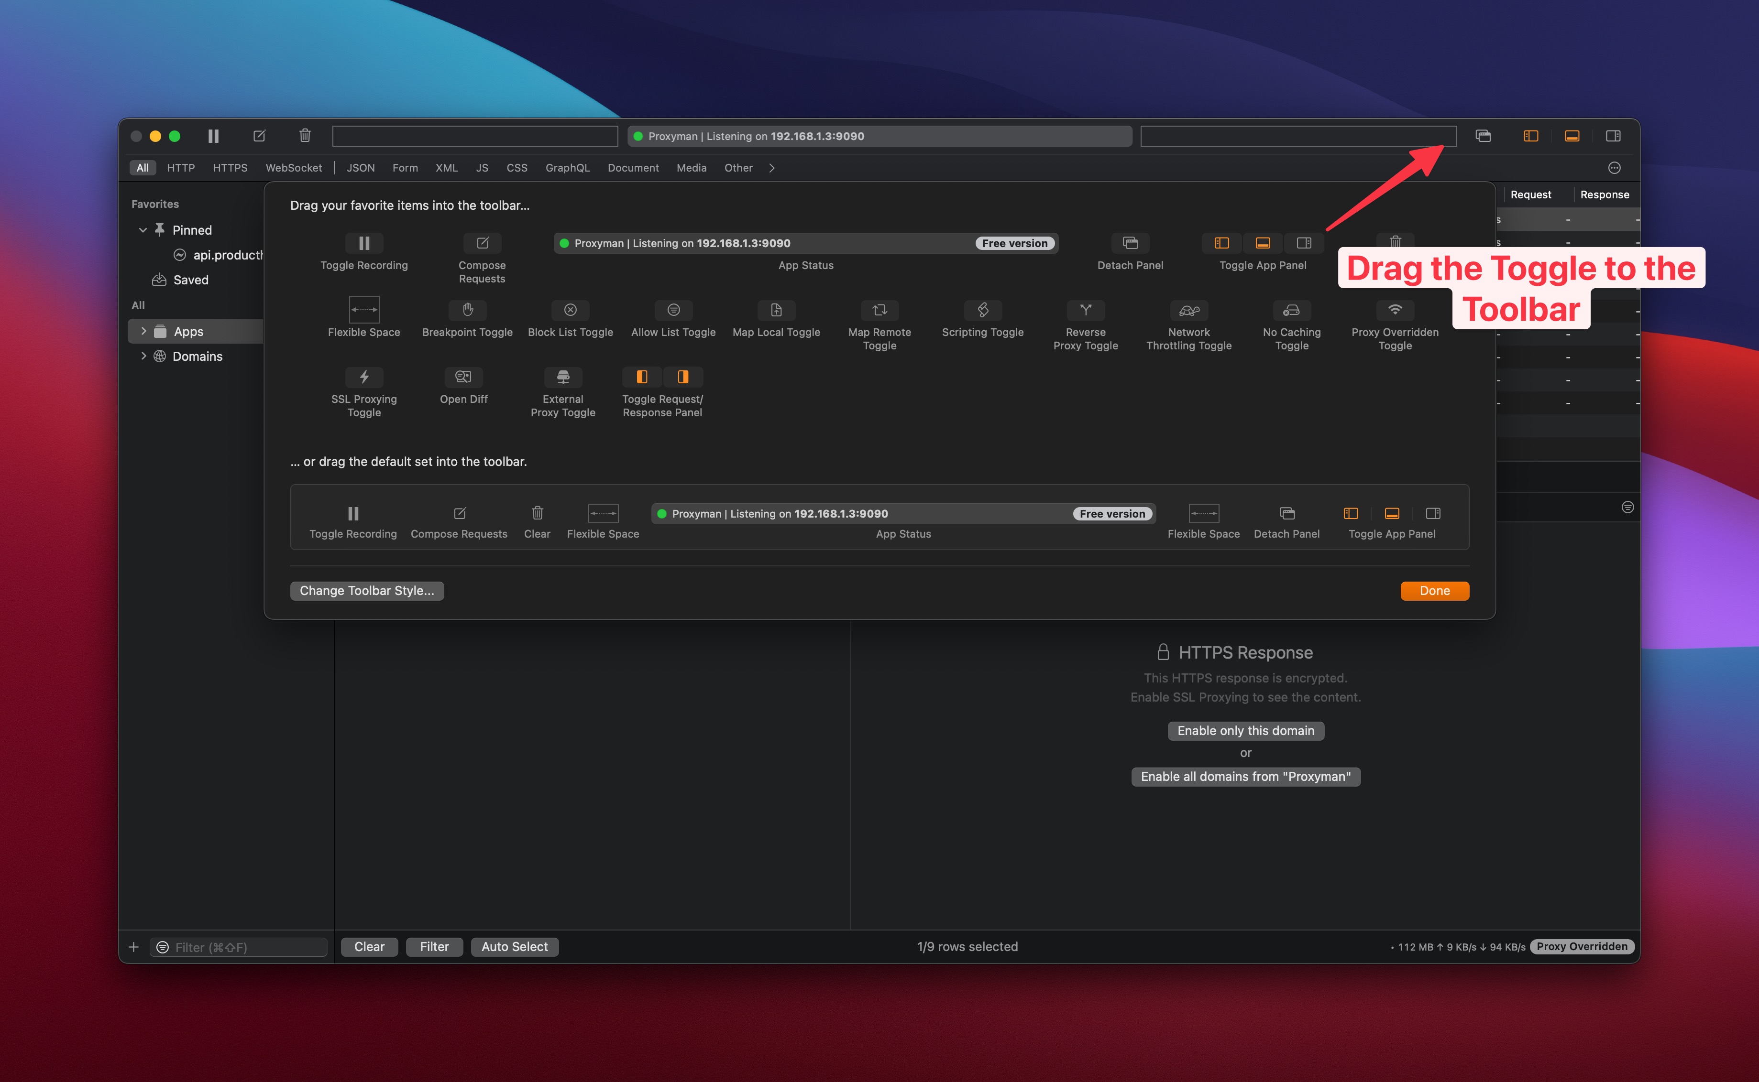Expand the Apps tree item

[x=143, y=331]
